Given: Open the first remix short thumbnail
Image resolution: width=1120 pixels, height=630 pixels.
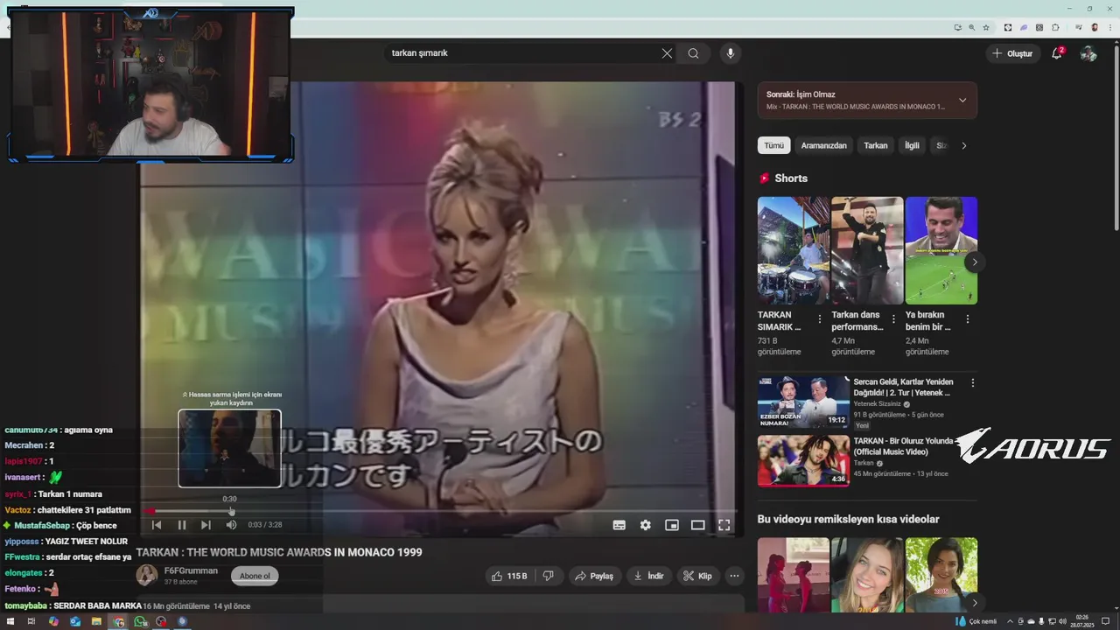Looking at the screenshot, I should click(x=793, y=575).
